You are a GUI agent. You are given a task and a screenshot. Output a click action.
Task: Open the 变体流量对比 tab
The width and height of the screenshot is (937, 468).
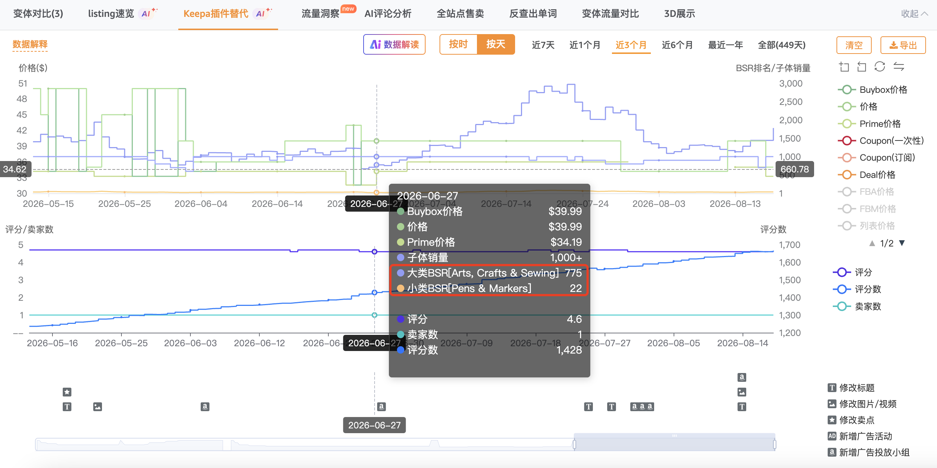tap(610, 14)
